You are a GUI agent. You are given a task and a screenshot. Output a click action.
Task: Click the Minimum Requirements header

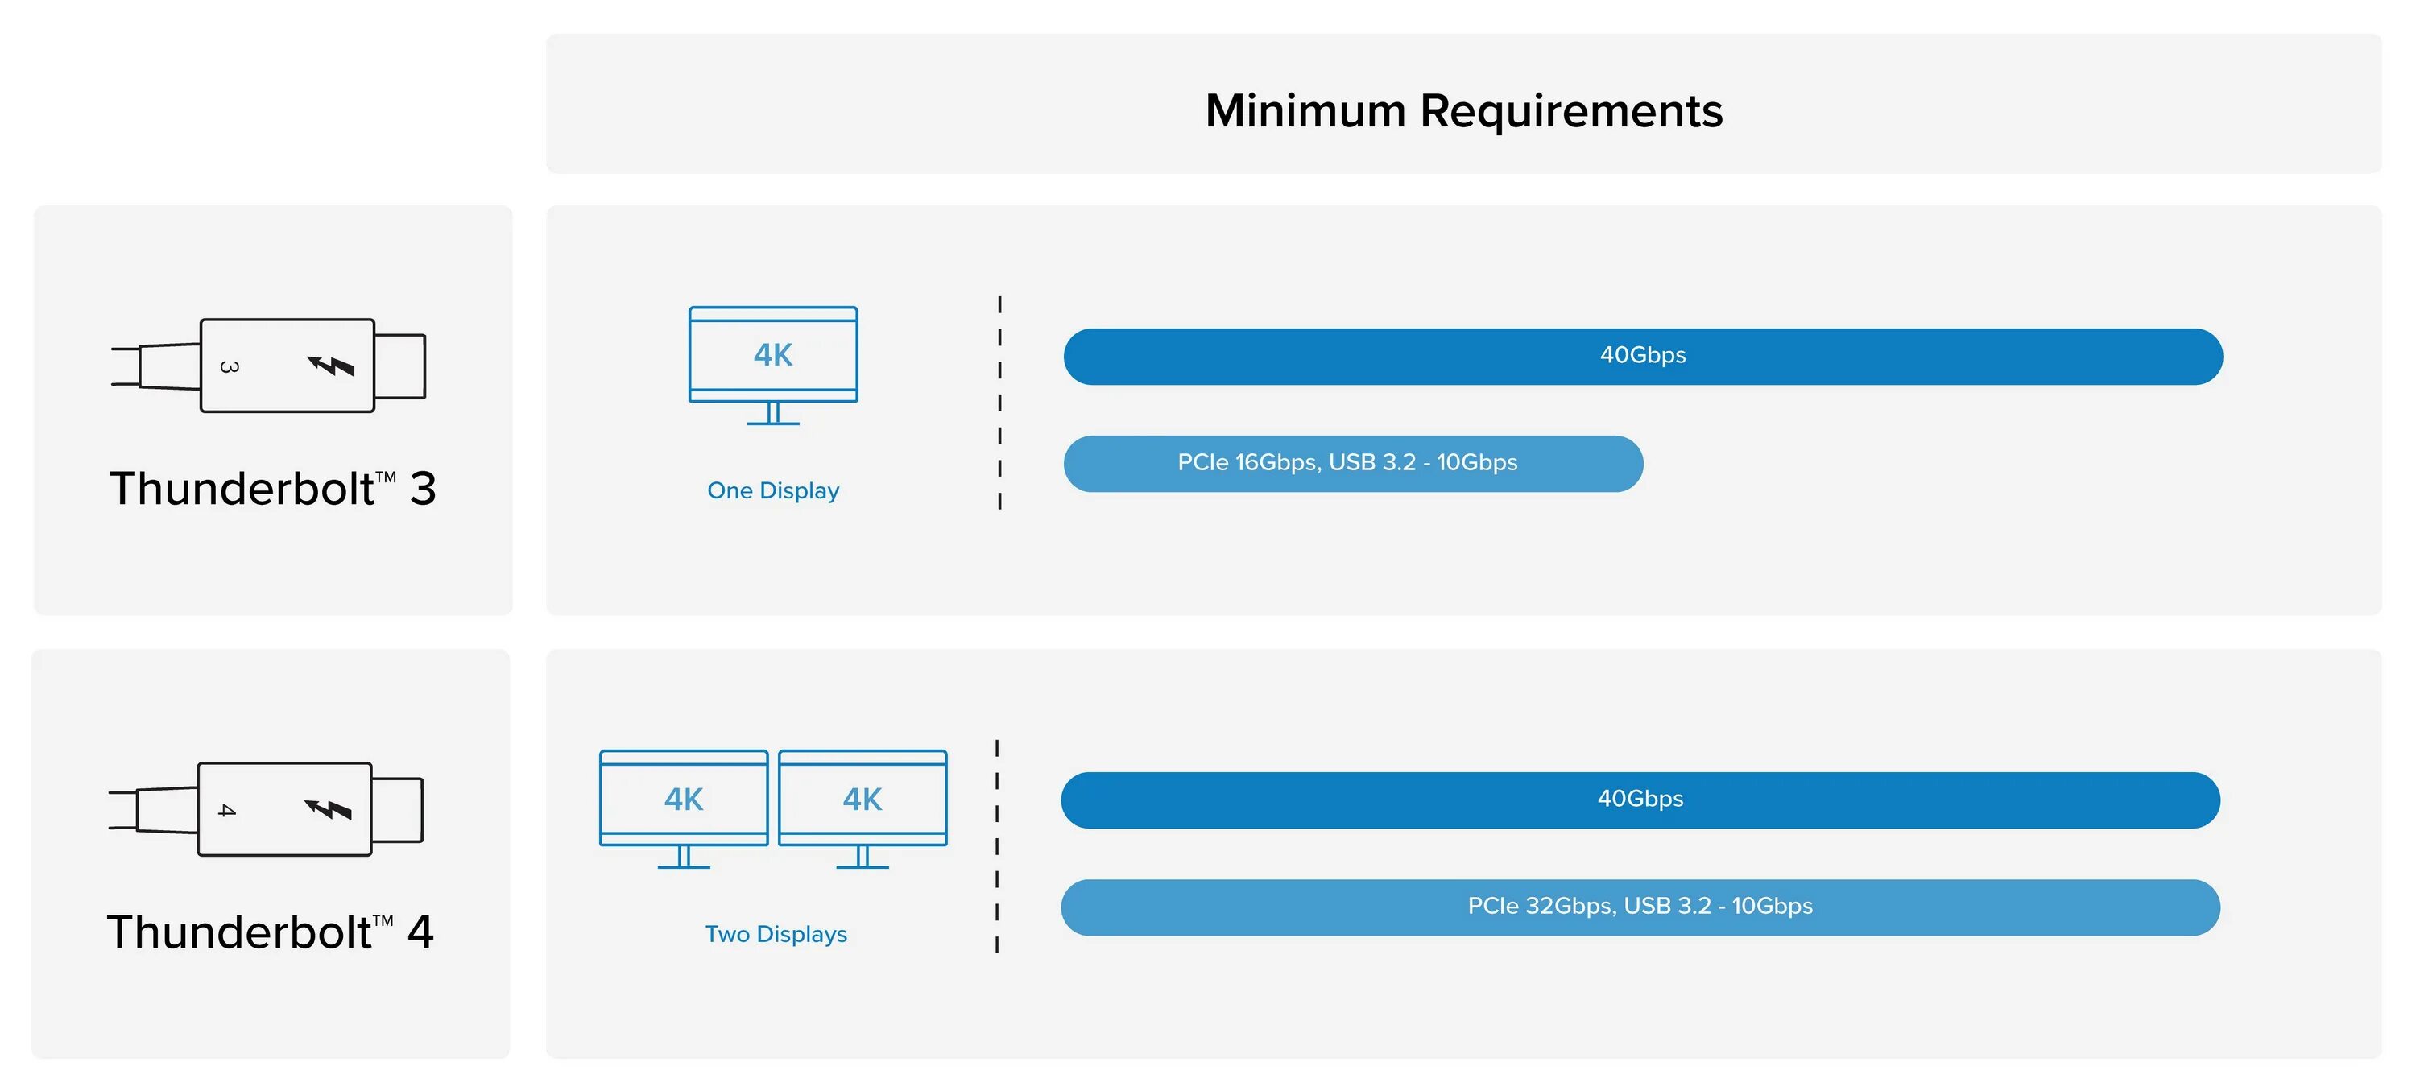coord(1463,110)
